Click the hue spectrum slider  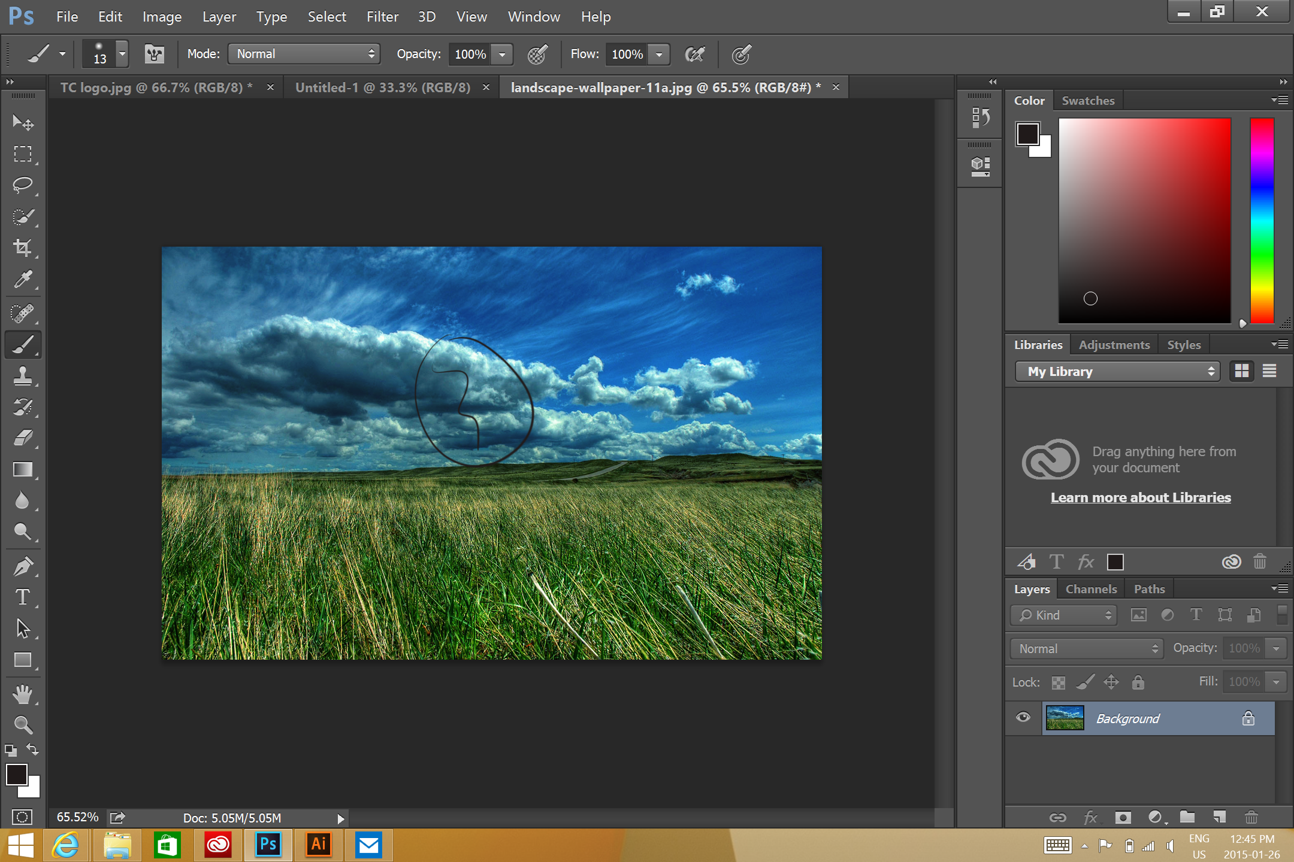tap(1262, 220)
